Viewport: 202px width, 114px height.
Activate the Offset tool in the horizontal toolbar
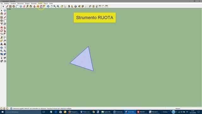[x=44, y=6]
